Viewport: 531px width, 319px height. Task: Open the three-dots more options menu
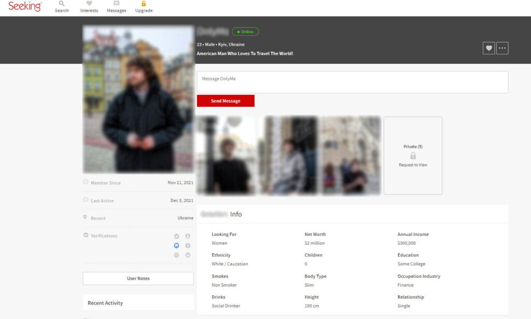coord(502,48)
